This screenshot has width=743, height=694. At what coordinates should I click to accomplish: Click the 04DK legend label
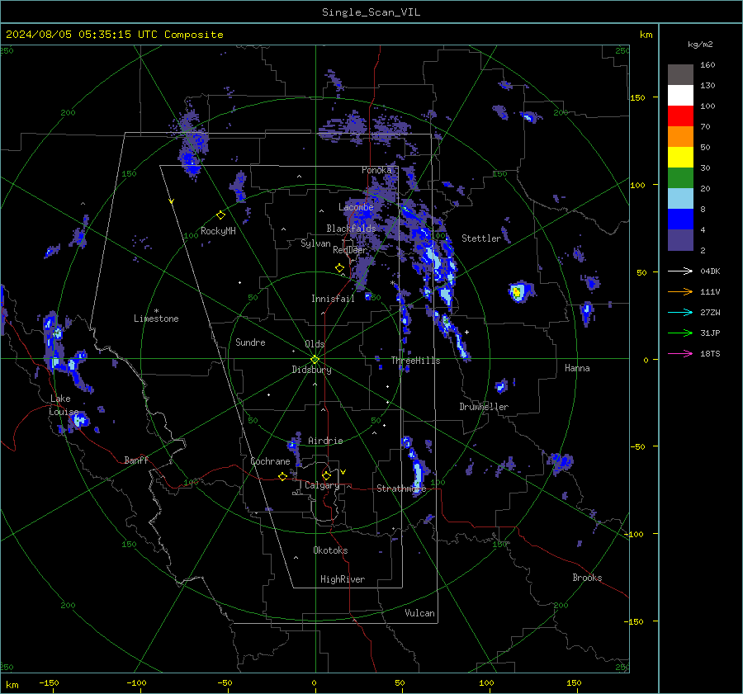click(710, 271)
